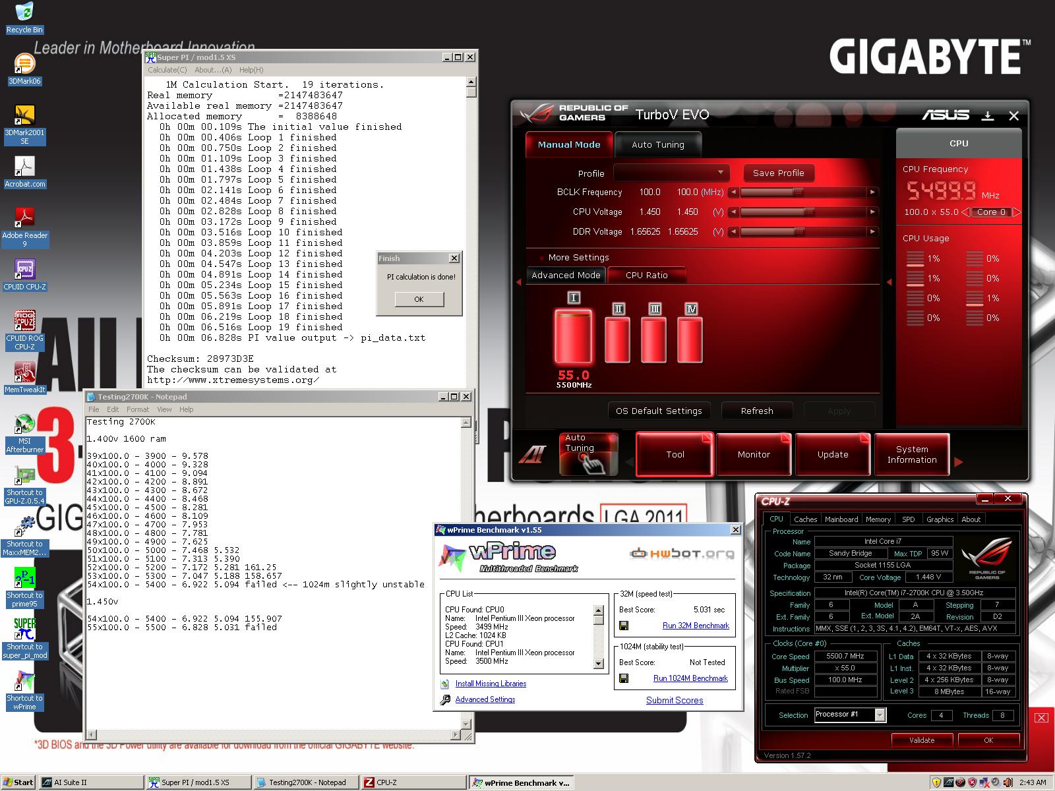Image resolution: width=1055 pixels, height=791 pixels.
Task: Adjust the DDR Voltage slider handle
Action: click(799, 232)
